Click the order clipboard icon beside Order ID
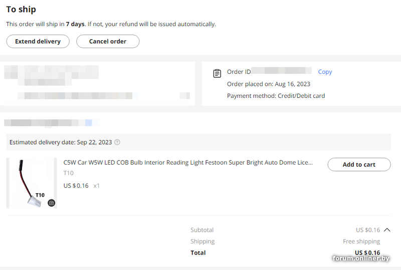Viewport: 401px width, 270px height. point(217,74)
